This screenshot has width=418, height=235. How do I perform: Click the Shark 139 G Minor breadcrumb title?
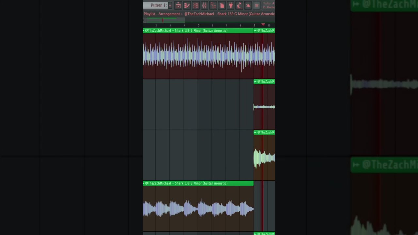click(x=229, y=14)
